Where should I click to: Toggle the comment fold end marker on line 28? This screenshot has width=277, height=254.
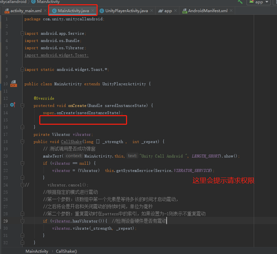pos(22,214)
